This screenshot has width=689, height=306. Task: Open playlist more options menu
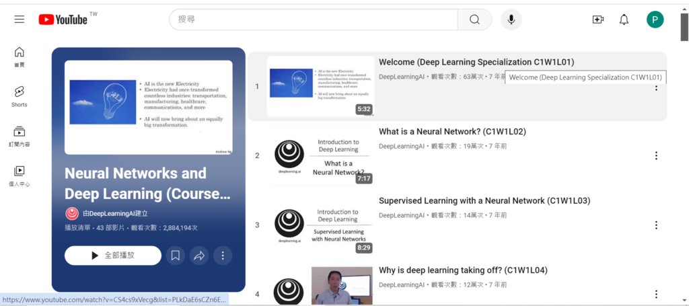223,256
